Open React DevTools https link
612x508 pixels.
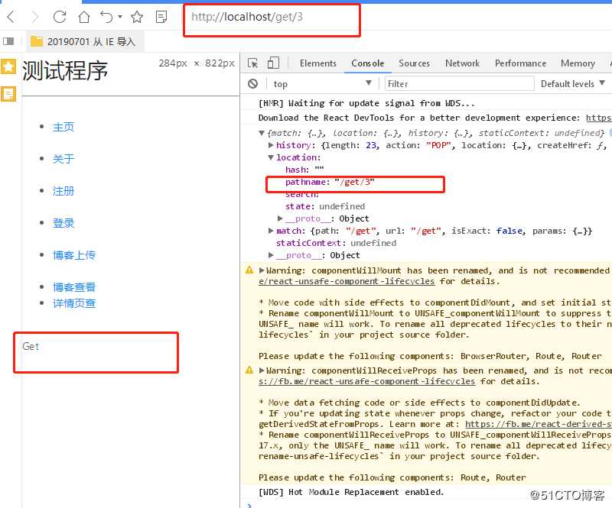click(x=599, y=118)
